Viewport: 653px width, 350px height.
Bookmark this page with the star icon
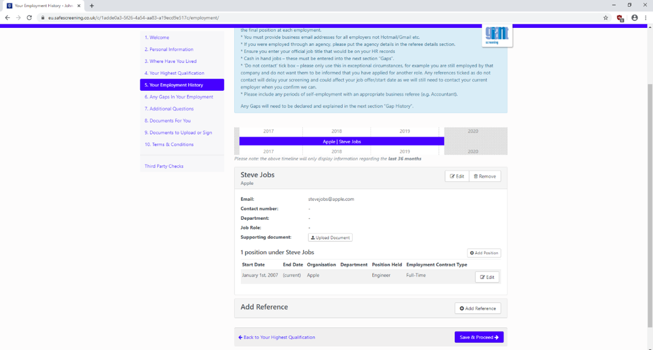tap(605, 18)
